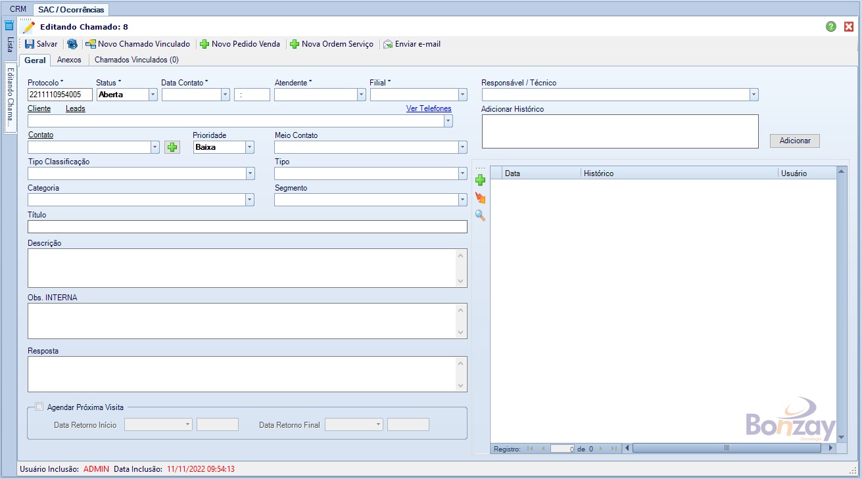Click the Ver Telefones link

(x=429, y=108)
